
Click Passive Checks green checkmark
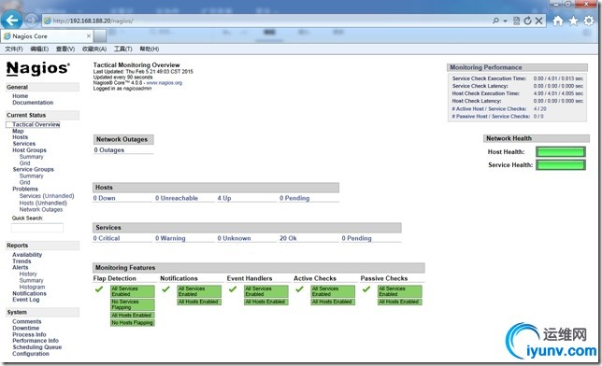[366, 289]
